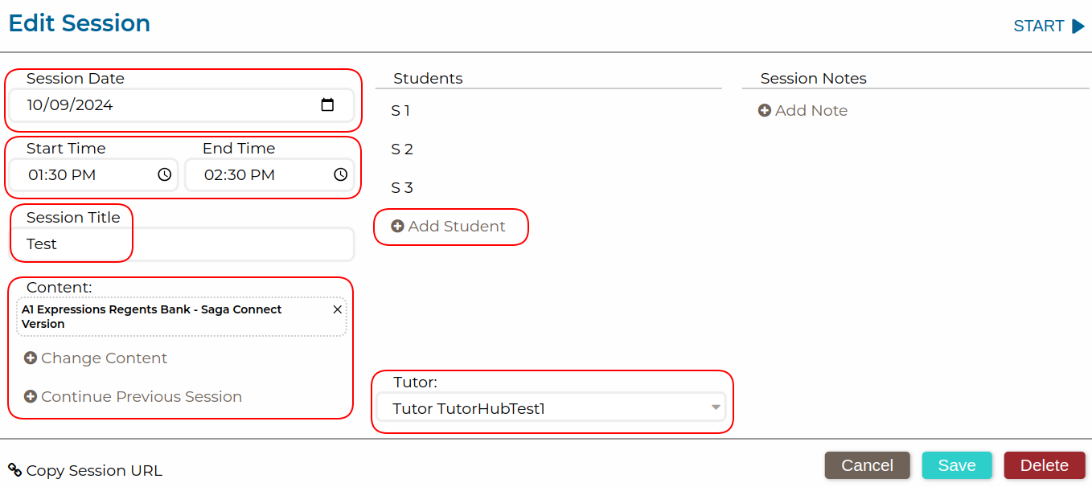Viewport: 1092px width, 487px height.
Task: Click the Start Time field showing 01:30 PM
Action: [x=80, y=175]
